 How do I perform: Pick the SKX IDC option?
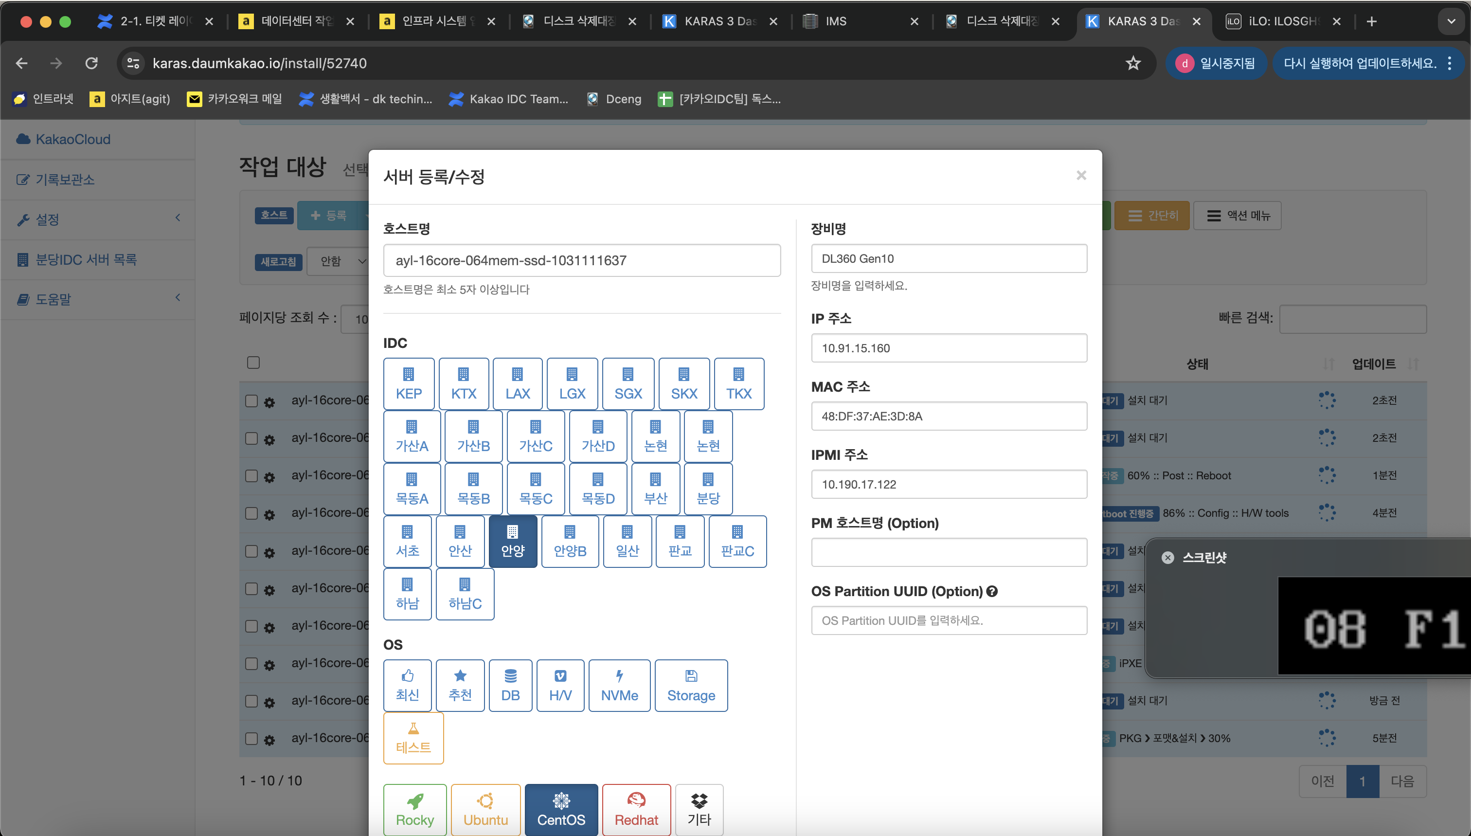point(684,383)
